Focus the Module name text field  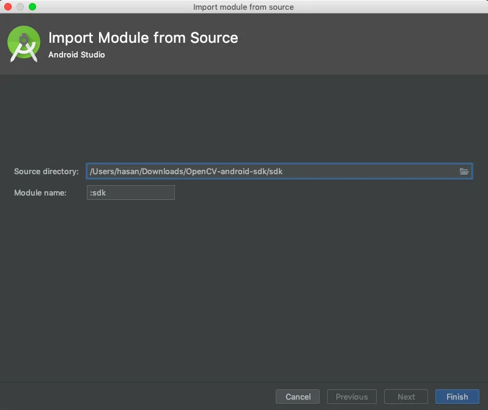(130, 192)
